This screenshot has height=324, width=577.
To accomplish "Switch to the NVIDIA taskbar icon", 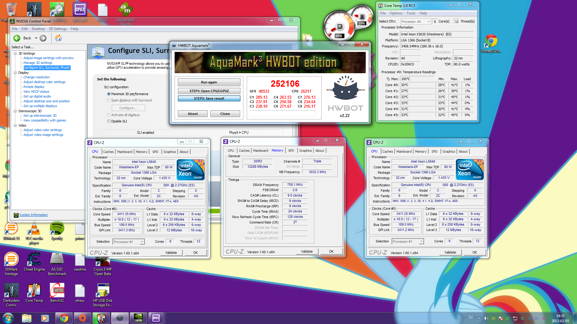I will click(x=138, y=318).
